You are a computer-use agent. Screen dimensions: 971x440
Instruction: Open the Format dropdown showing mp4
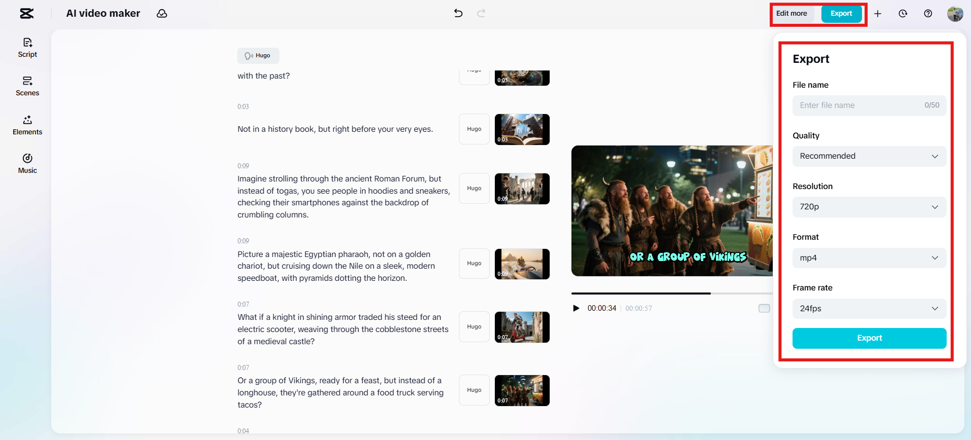(869, 258)
